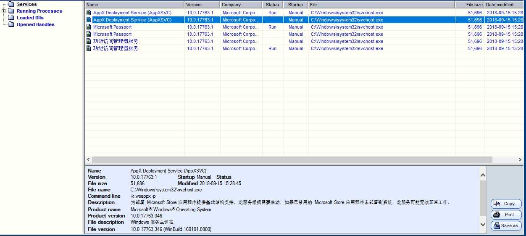
Task: Click the details pane scroll down arrow
Action: pyautogui.click(x=483, y=225)
